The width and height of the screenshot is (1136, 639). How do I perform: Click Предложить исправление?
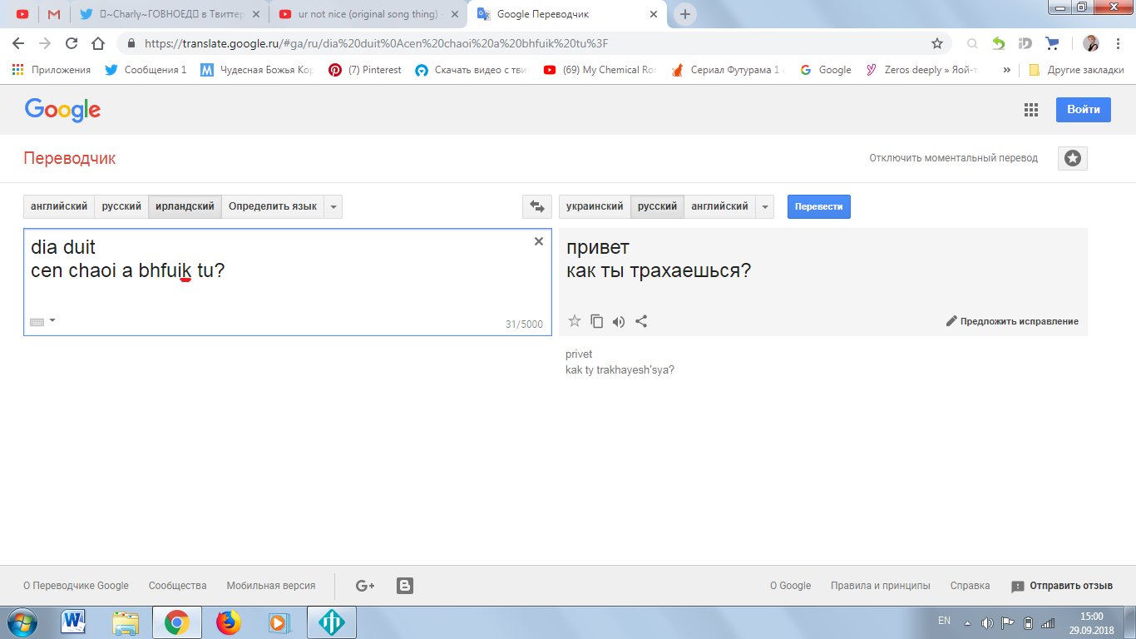(x=1012, y=321)
